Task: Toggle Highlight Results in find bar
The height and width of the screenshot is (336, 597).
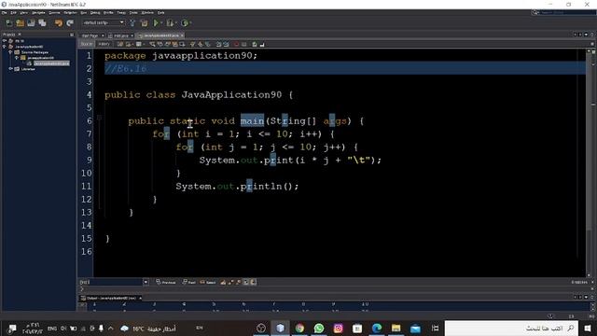Action: coord(246,282)
